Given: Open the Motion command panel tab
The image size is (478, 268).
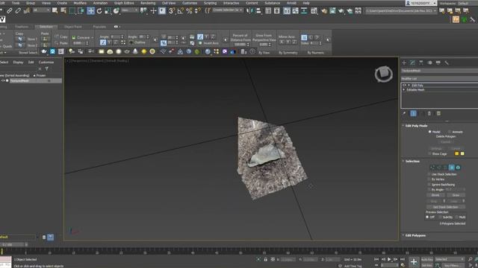Looking at the screenshot, I should (x=430, y=63).
